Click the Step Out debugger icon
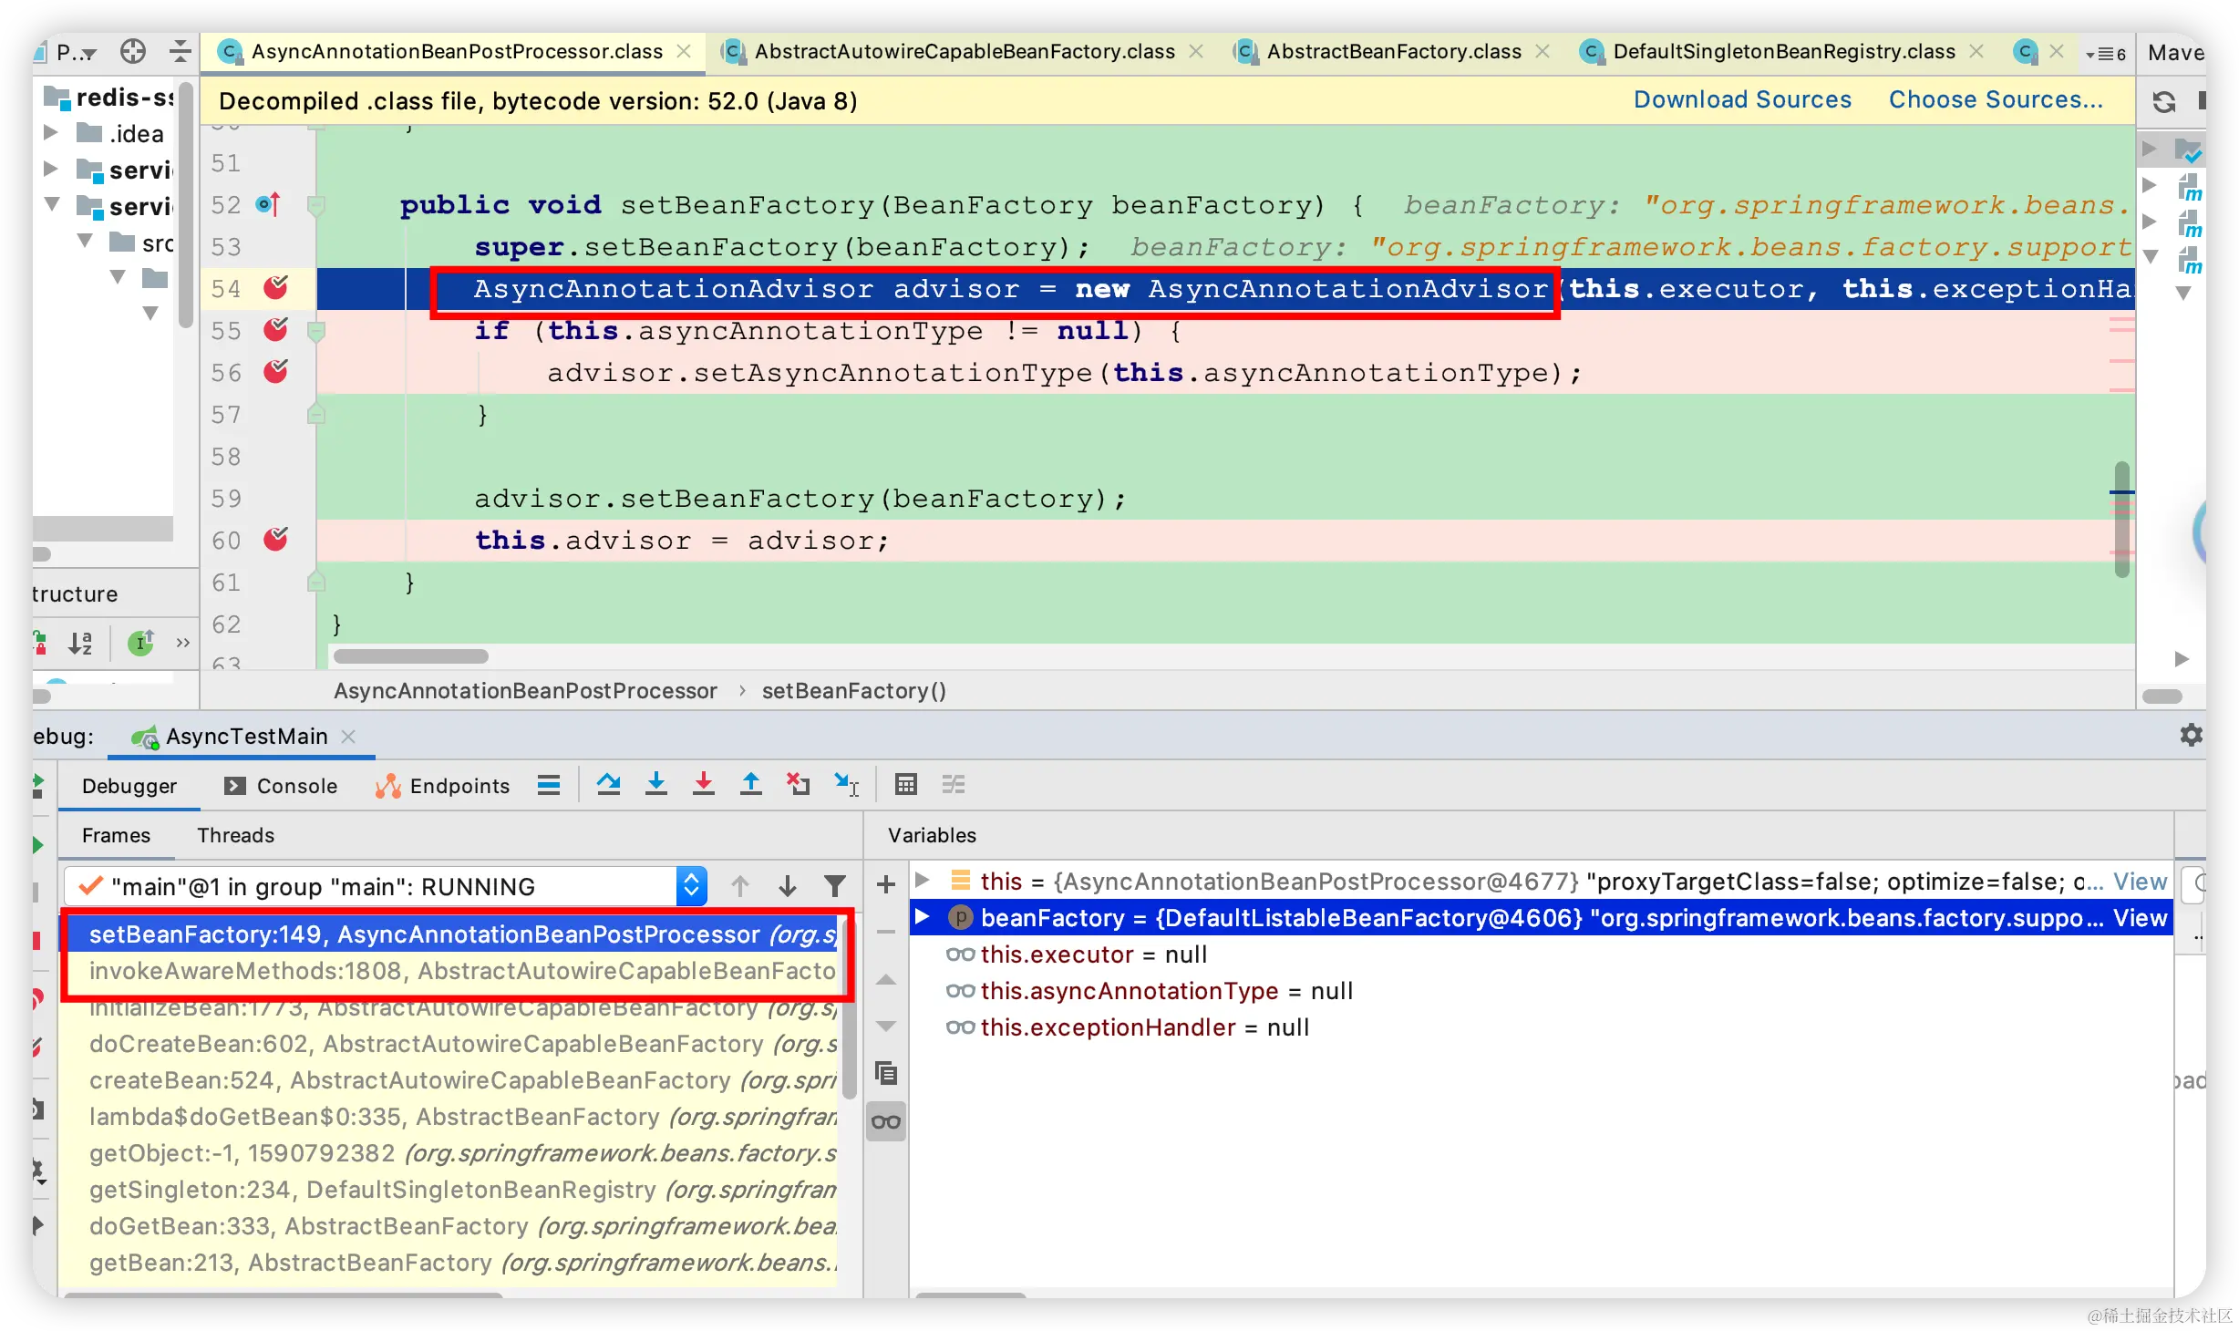The image size is (2239, 1331). click(x=750, y=784)
